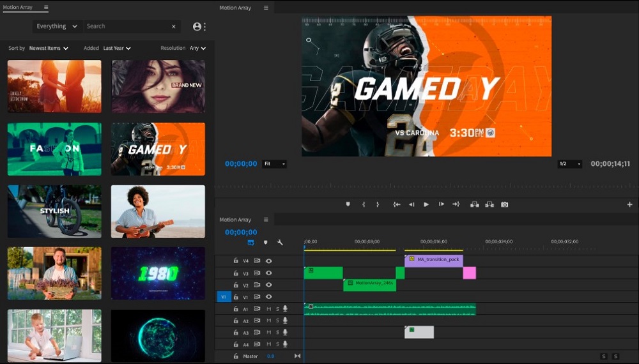639x364 pixels.
Task: Toggle the lock on track V4
Action: point(236,261)
